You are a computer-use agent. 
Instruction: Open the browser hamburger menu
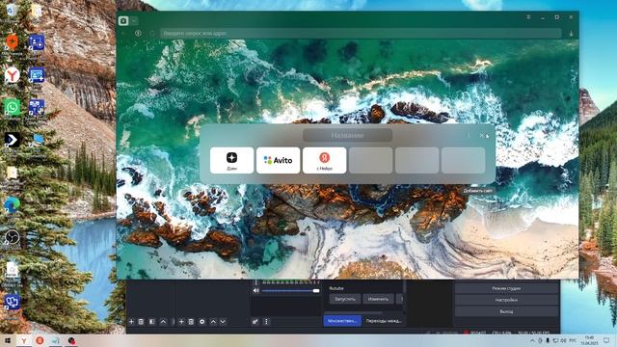(x=528, y=17)
